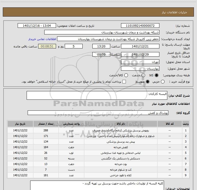Screen dimensions: 197x190
Task: Click the delivery city field بهارستان
Action: (140, 69)
